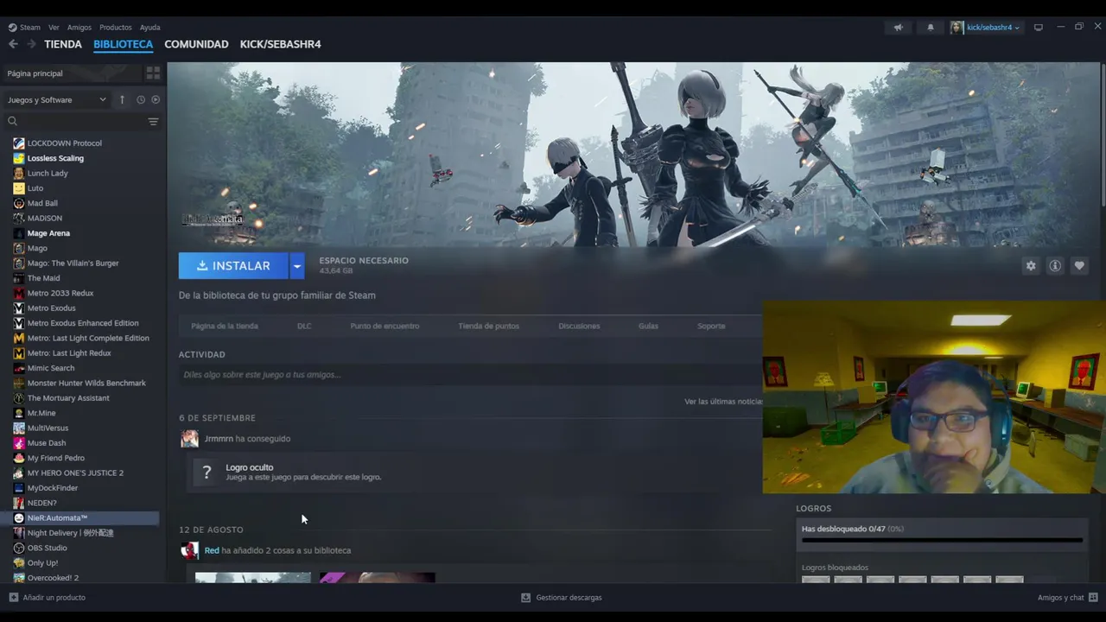Open KICK/SEBASHR4 profile tab
Image resolution: width=1106 pixels, height=622 pixels.
(280, 44)
